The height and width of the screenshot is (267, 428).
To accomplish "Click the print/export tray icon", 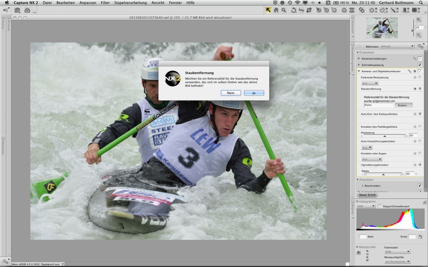I will click(27, 10).
